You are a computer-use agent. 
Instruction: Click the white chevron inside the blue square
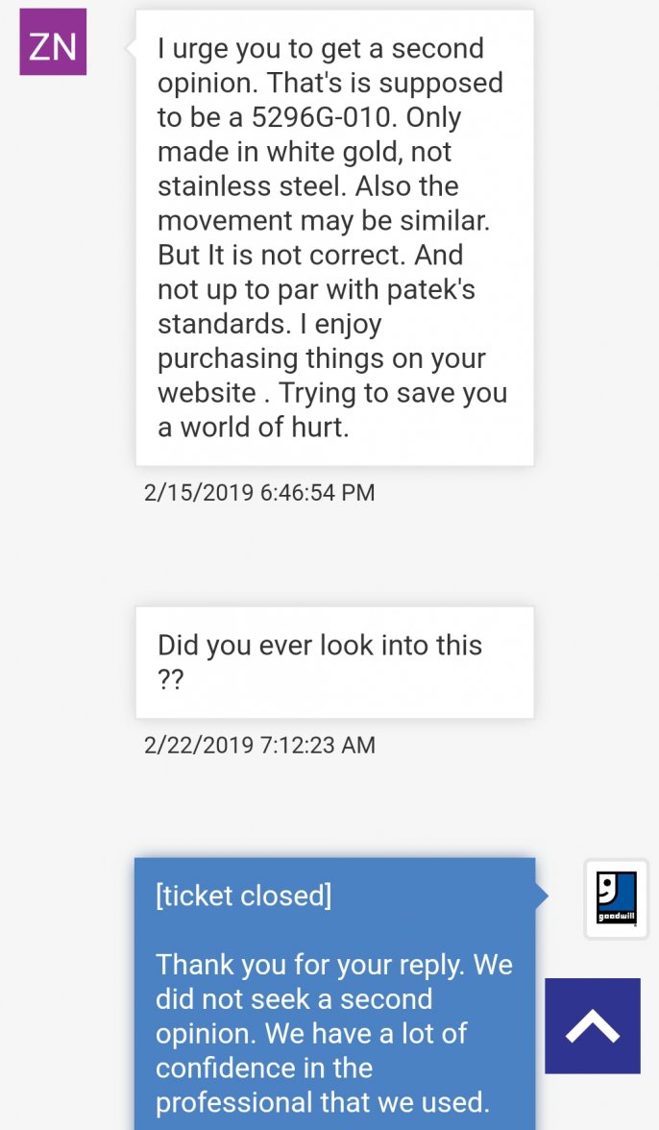pos(594,1025)
